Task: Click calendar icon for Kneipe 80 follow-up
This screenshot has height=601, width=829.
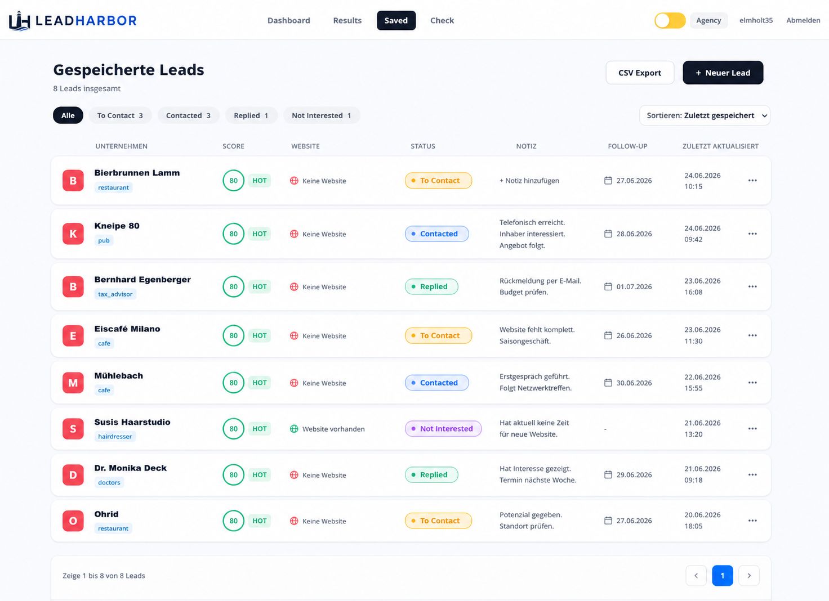Action: click(608, 234)
